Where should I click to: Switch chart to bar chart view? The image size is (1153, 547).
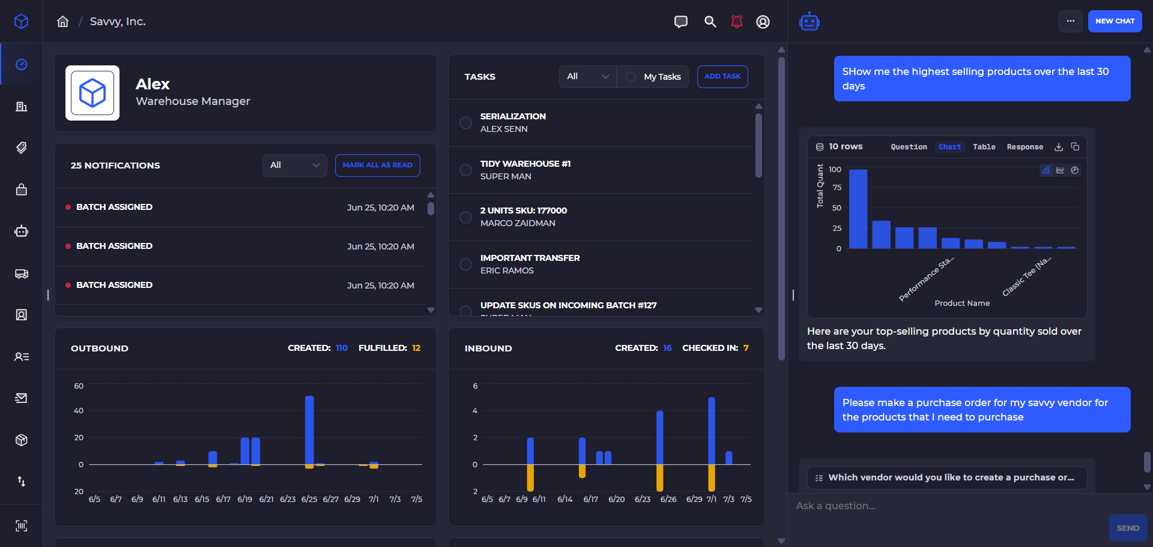(x=1046, y=170)
